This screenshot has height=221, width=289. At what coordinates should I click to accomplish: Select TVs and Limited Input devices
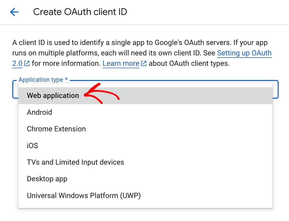(75, 162)
